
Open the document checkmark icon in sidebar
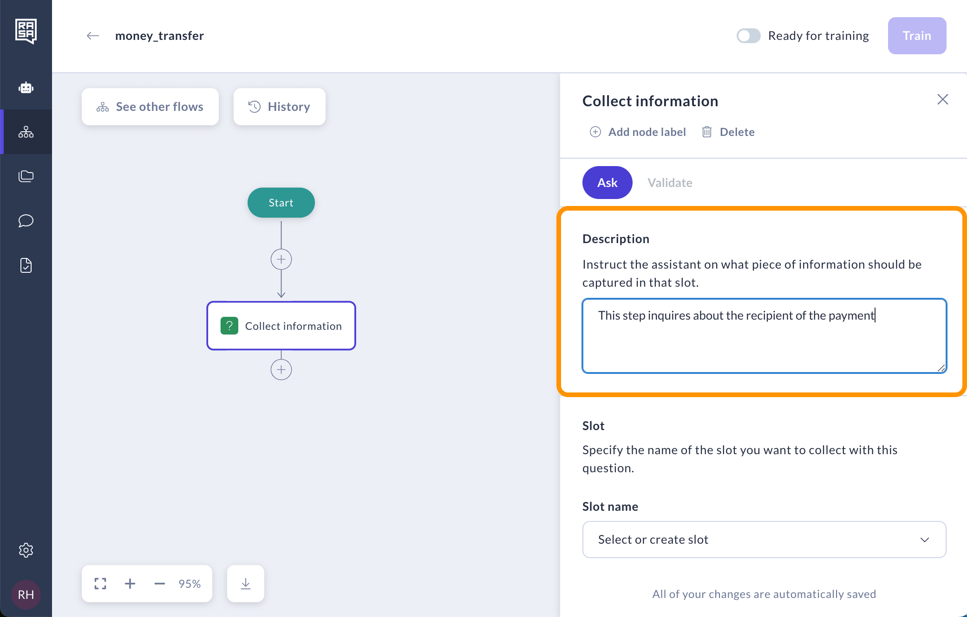click(26, 265)
